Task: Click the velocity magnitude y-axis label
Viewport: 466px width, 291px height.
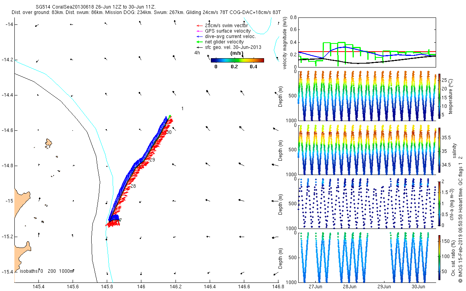Action: point(285,43)
